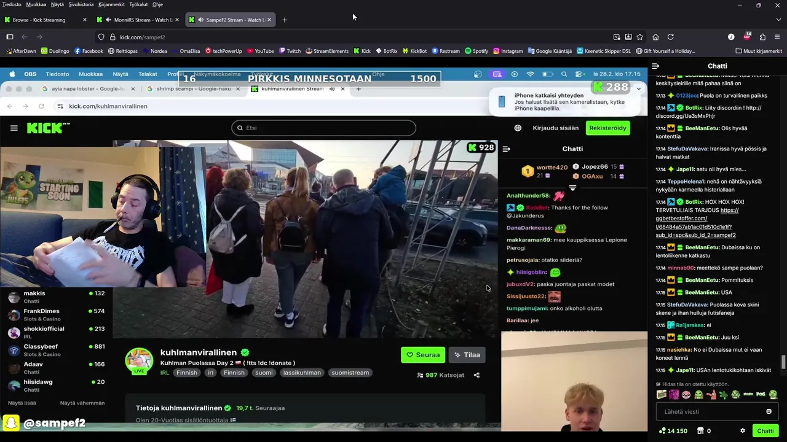Click the lassikuhlman tag
The image size is (787, 442).
pos(302,373)
